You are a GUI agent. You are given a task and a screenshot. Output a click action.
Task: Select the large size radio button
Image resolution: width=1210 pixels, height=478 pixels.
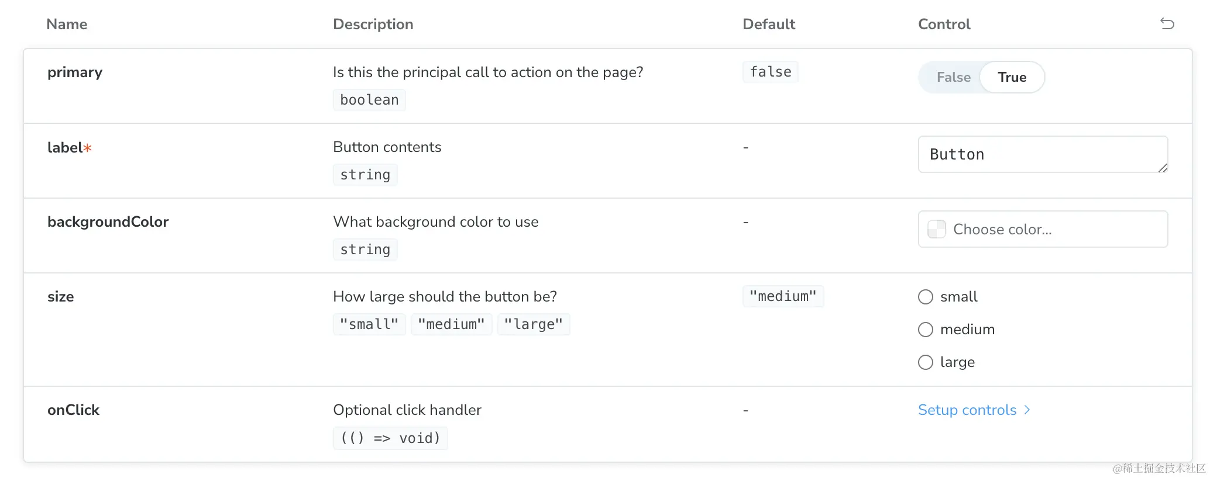click(926, 362)
